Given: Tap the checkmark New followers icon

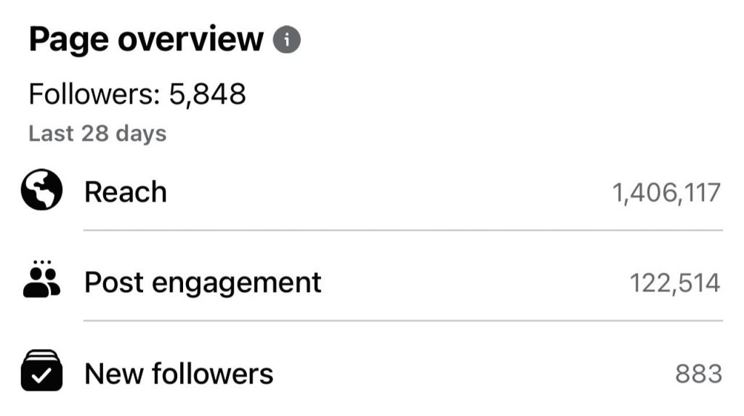Looking at the screenshot, I should (x=41, y=370).
